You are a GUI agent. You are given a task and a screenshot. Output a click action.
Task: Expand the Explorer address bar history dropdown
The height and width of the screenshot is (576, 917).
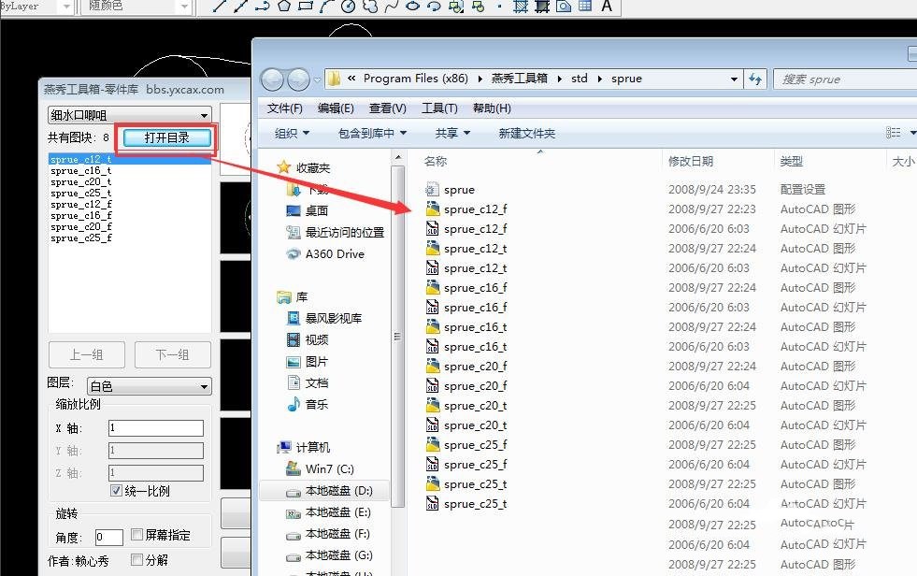pos(734,79)
